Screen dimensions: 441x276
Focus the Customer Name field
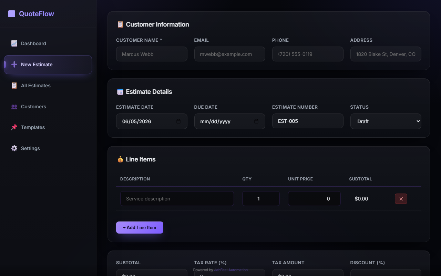(152, 54)
